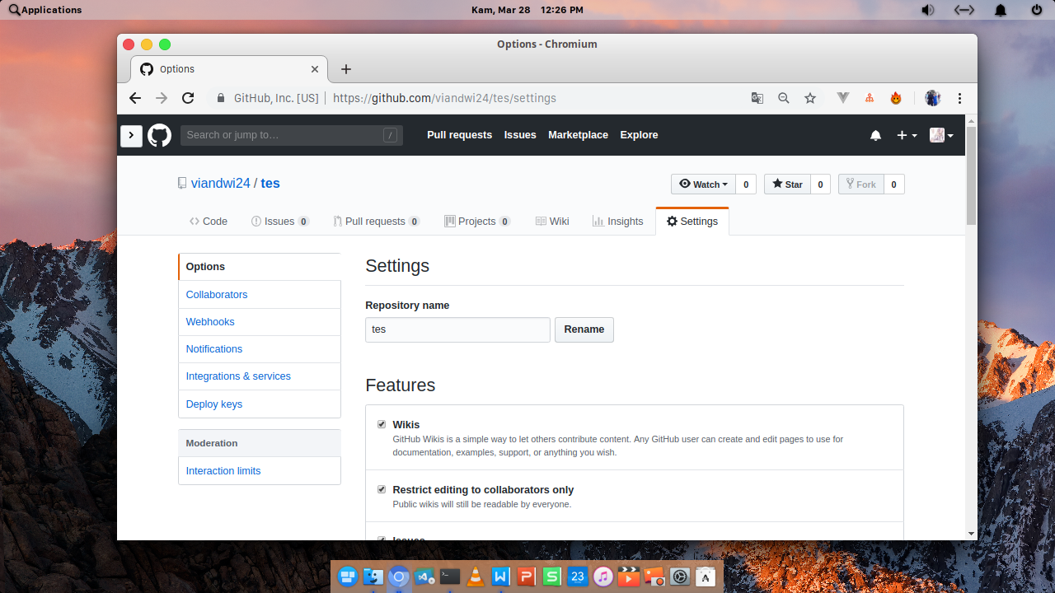The height and width of the screenshot is (593, 1055).
Task: Open the music player from the dock
Action: (603, 577)
